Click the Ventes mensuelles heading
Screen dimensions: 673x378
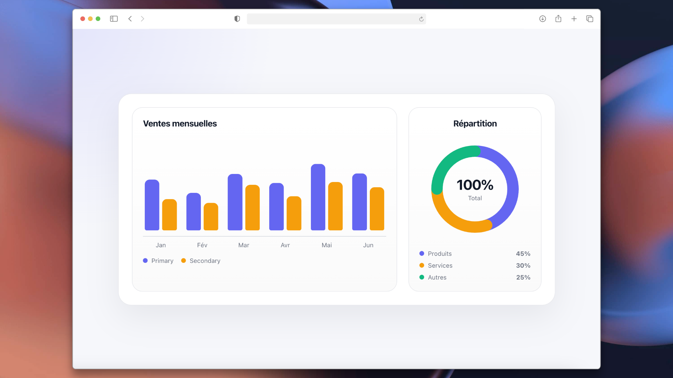click(180, 124)
